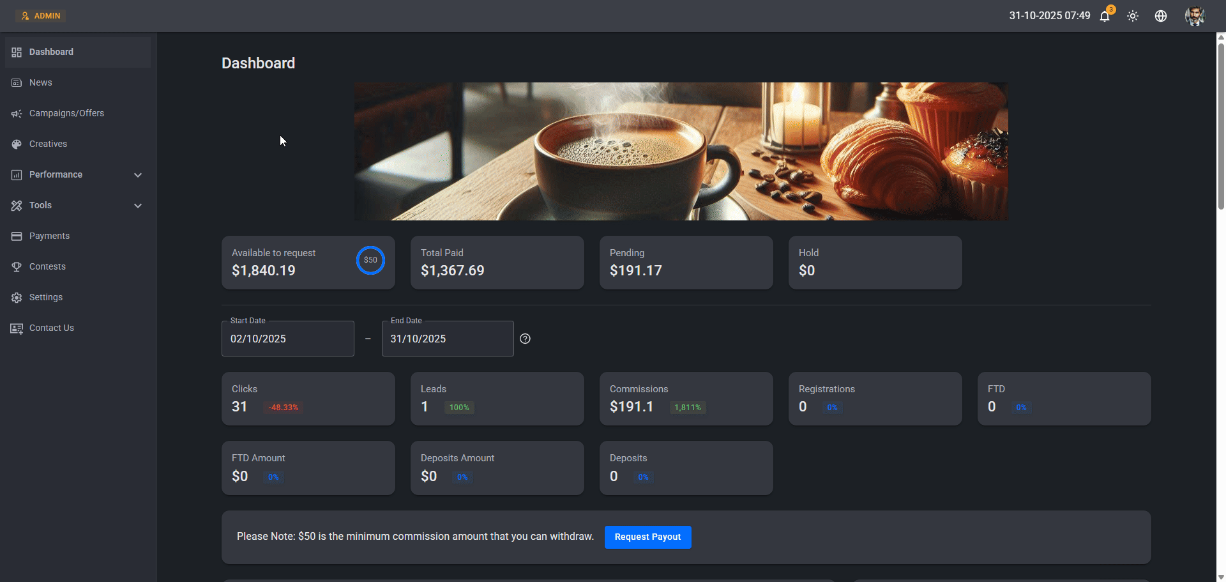Viewport: 1226px width, 582px height.
Task: Open the notifications bell
Action: [1105, 16]
